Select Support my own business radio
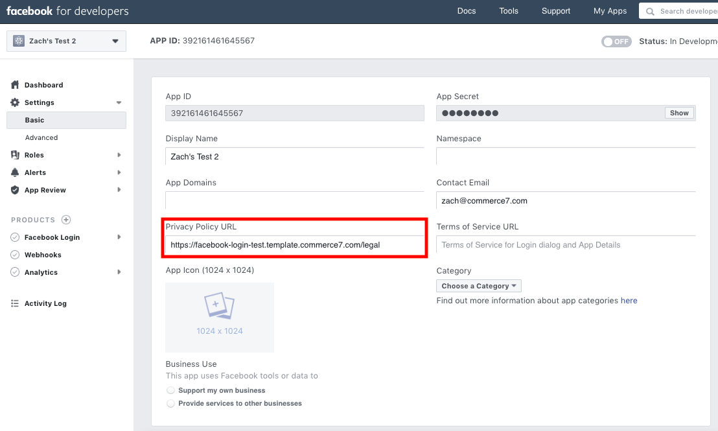This screenshot has width=718, height=431. [x=171, y=390]
